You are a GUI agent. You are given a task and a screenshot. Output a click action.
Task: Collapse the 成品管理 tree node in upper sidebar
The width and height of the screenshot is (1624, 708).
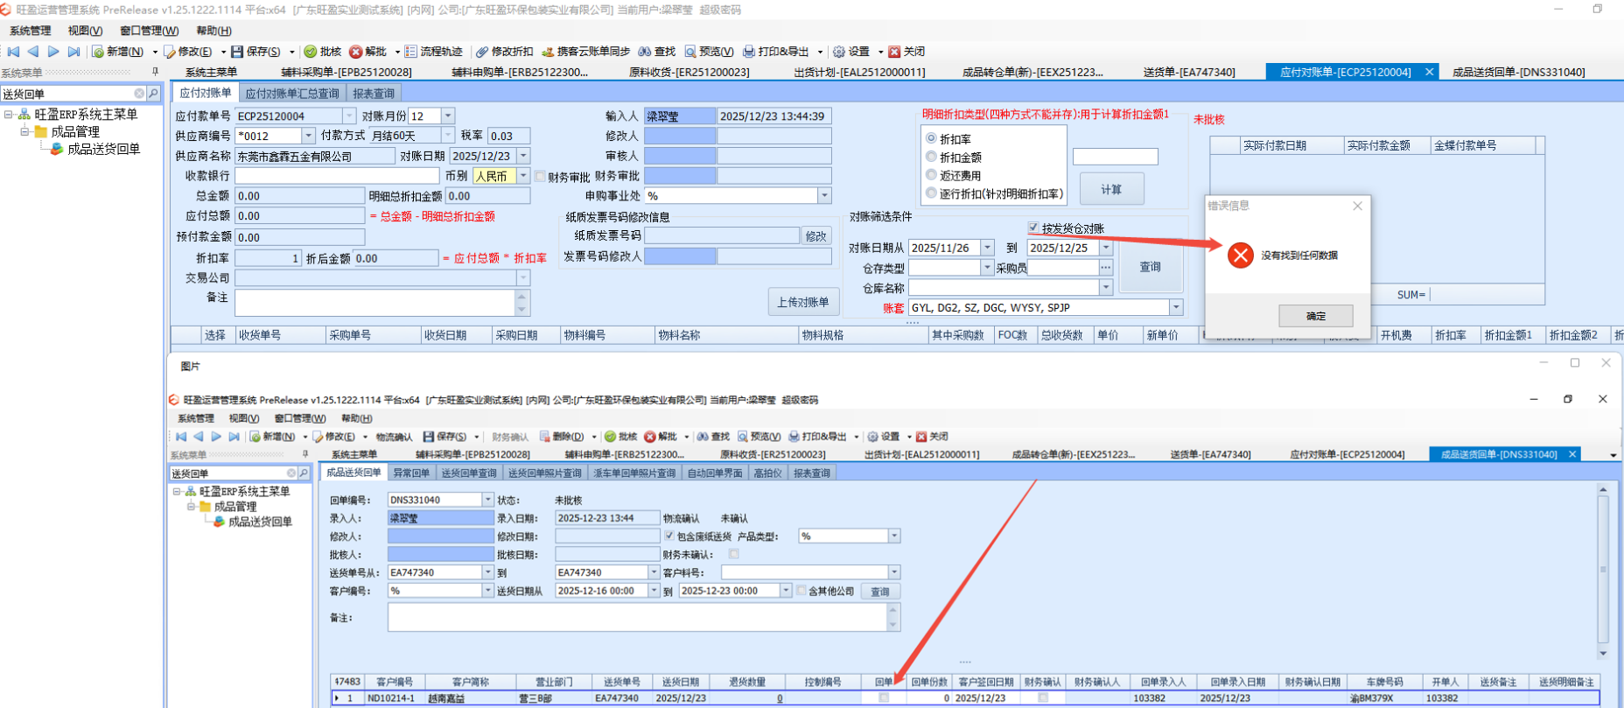click(x=25, y=132)
